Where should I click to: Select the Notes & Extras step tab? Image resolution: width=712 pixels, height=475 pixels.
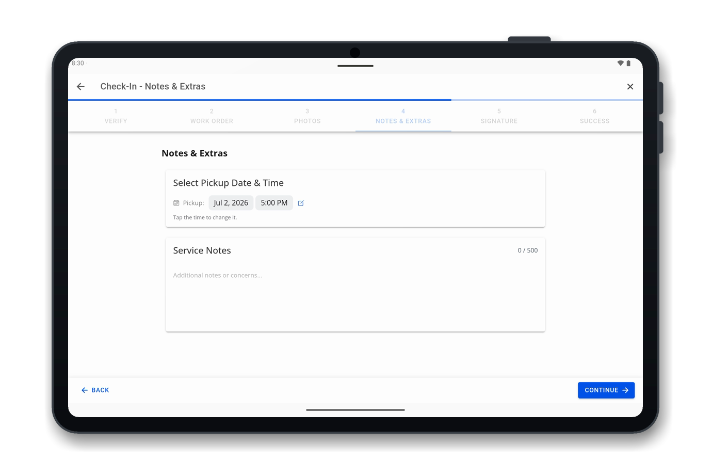[x=403, y=116]
